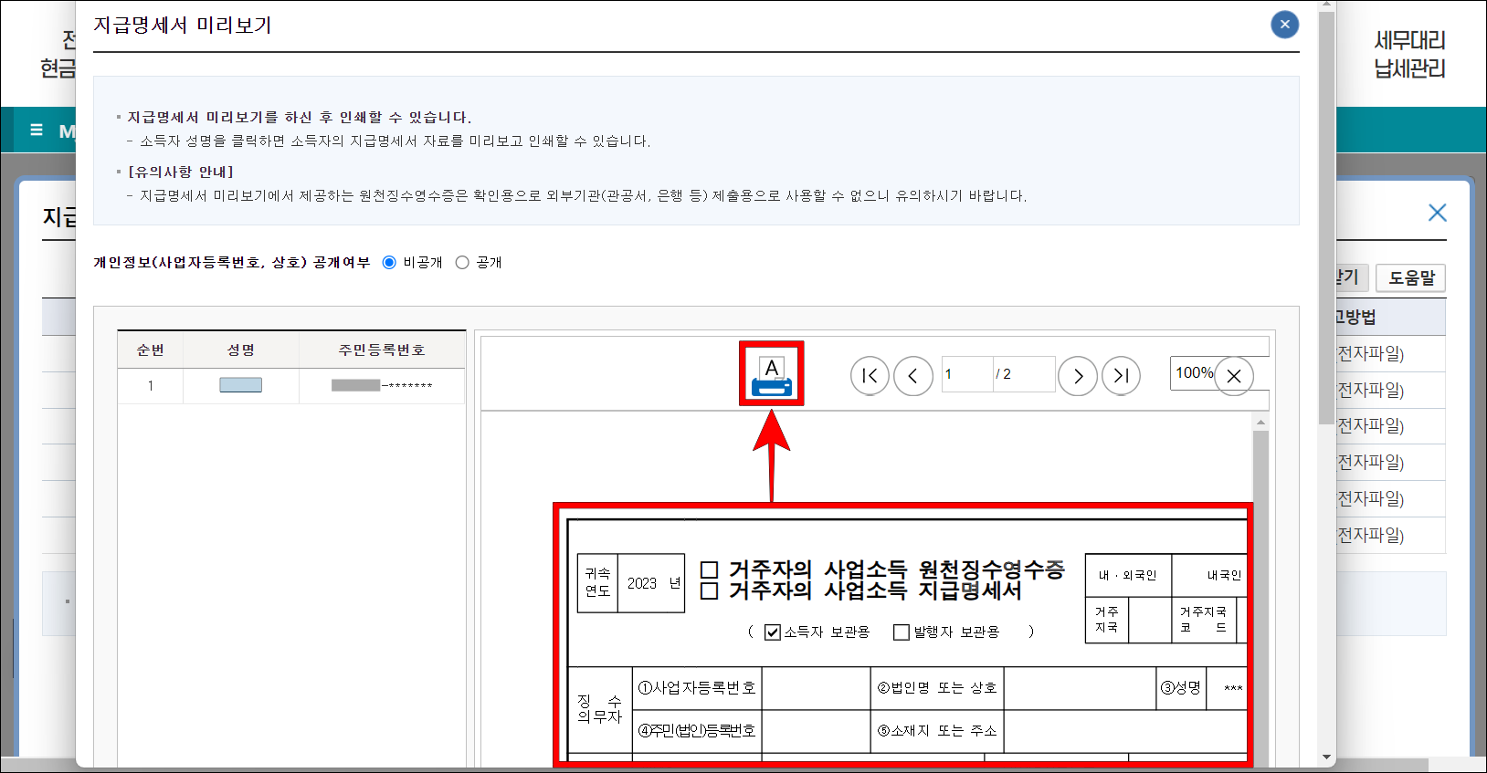Click the 도움말 button in background

tap(1411, 277)
